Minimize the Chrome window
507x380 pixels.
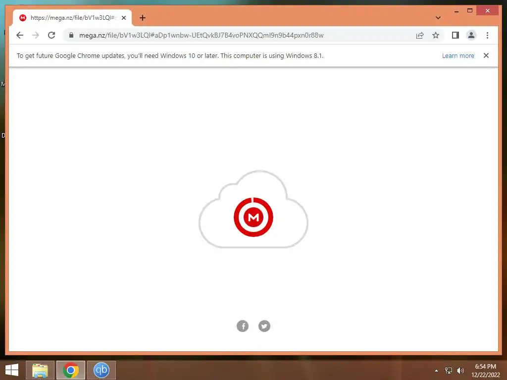coord(456,11)
